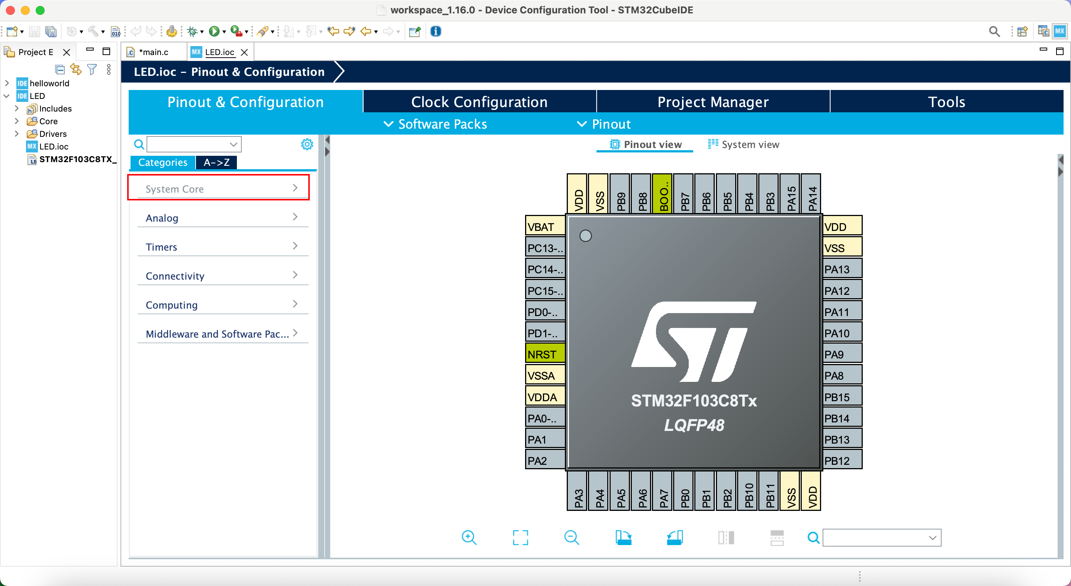The width and height of the screenshot is (1071, 586).
Task: Open the Open Perspective icon
Action: pos(1022,31)
